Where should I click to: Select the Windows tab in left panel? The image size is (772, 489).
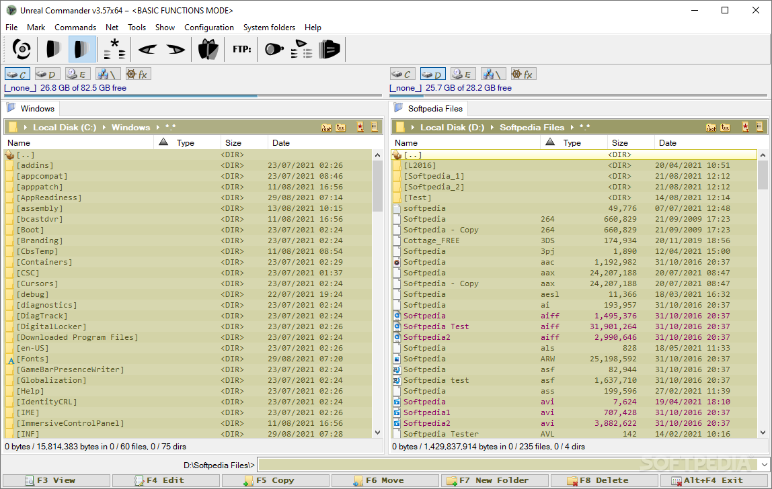(31, 109)
